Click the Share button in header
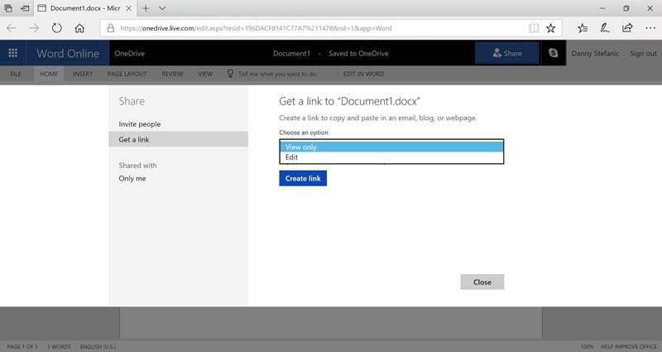The height and width of the screenshot is (352, 662). (507, 53)
